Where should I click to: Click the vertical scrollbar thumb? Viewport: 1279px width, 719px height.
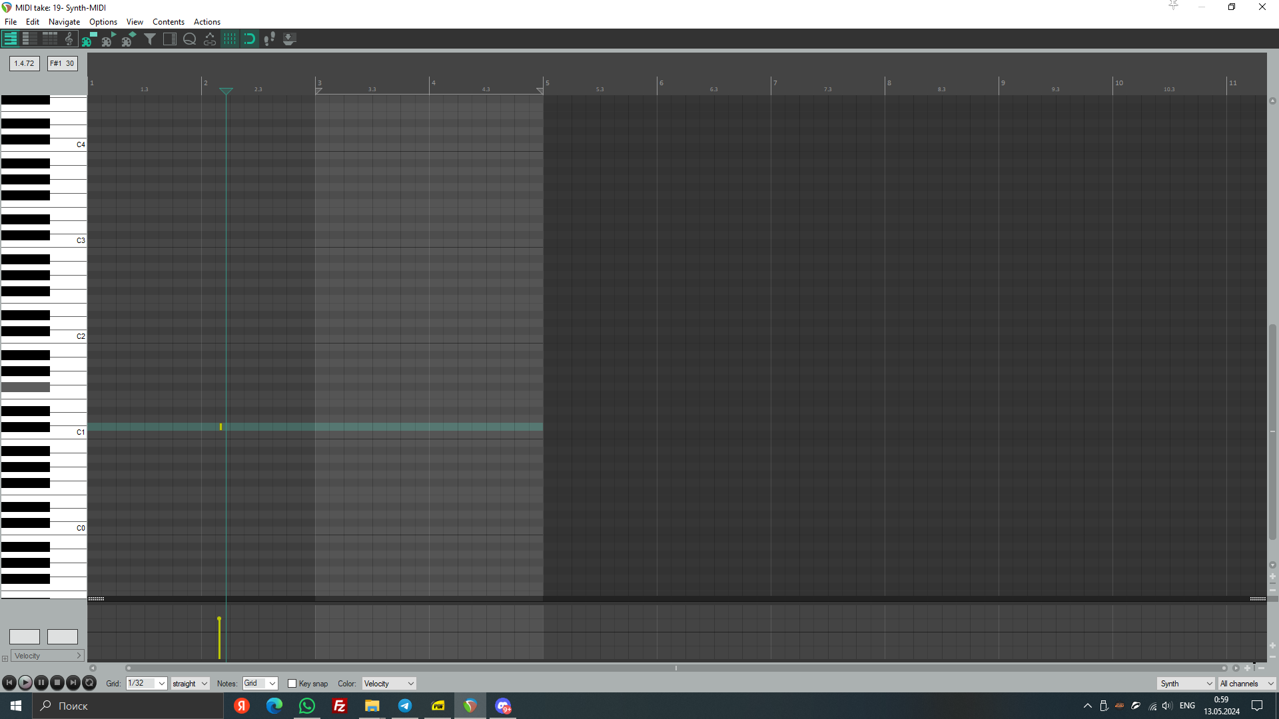1272,431
